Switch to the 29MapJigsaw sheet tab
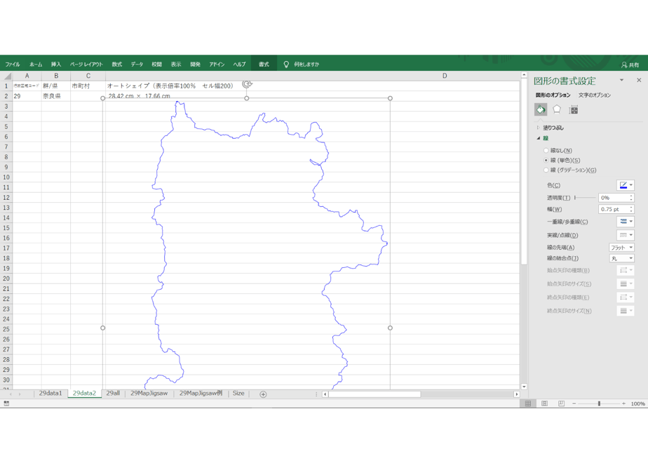 pos(149,393)
